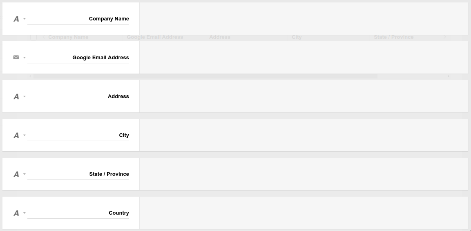Edit the Address field label
Viewport: 471px width, 231px height.
78,96
